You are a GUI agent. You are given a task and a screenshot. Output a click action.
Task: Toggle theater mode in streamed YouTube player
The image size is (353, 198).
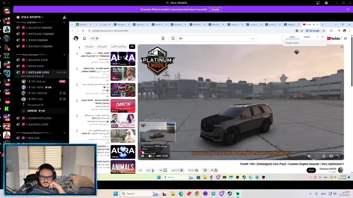331,156
